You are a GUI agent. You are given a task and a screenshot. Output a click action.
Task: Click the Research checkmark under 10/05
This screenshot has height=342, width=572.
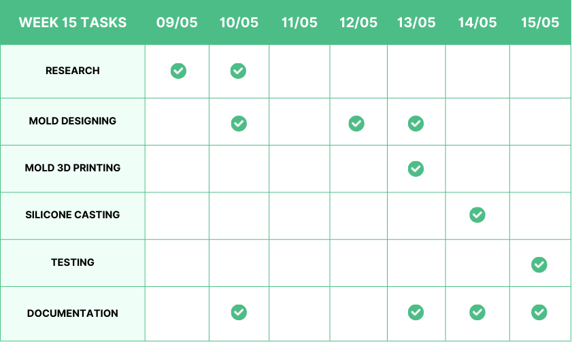coord(238,71)
